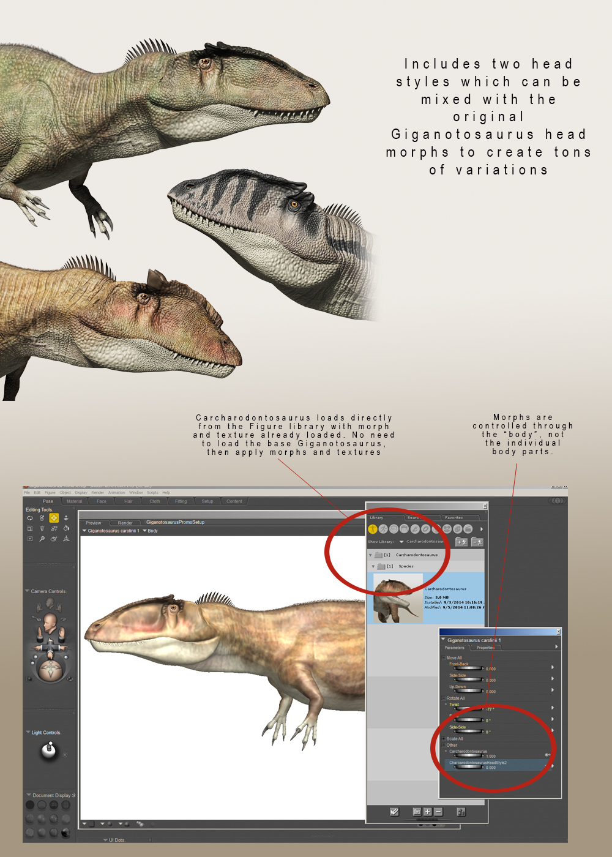Select the Taper editing tool
The height and width of the screenshot is (857, 612).
[x=42, y=528]
